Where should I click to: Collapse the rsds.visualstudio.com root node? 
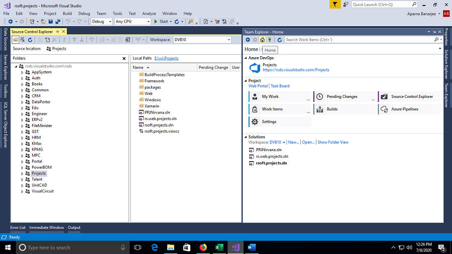(16, 66)
